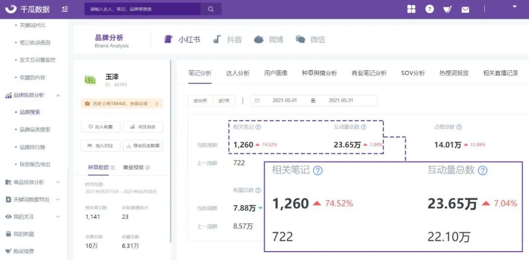
Task: Click the 关联直播场次 value 23
Action: coord(125,217)
